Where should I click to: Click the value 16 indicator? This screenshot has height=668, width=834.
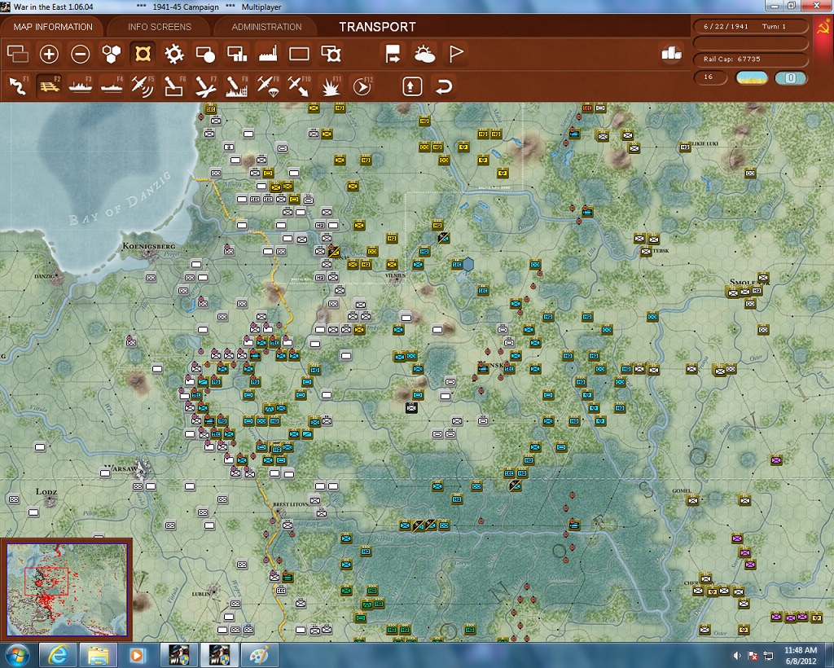pos(710,77)
